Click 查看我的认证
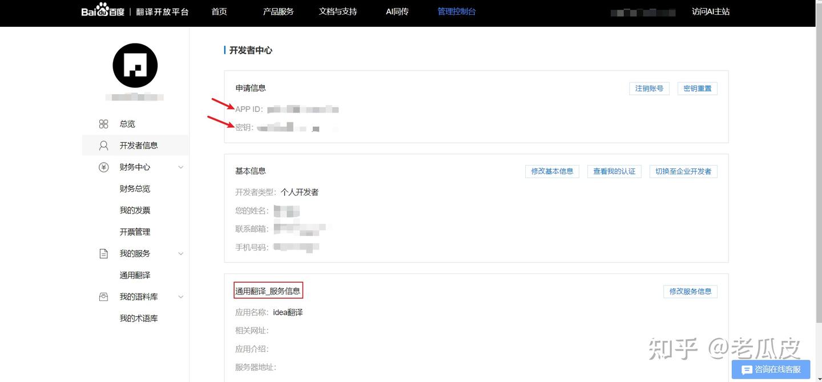Screen dimensions: 822x382 (614, 171)
